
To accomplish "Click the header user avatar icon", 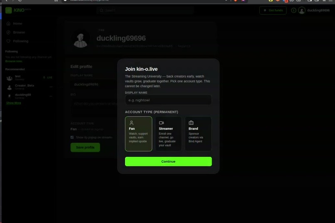I will [302, 10].
